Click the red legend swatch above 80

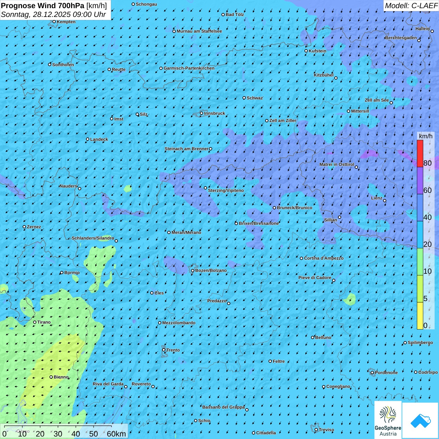[x=420, y=153]
